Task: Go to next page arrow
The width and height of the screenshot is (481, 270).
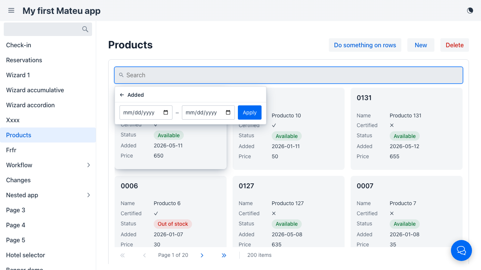Action: point(202,255)
